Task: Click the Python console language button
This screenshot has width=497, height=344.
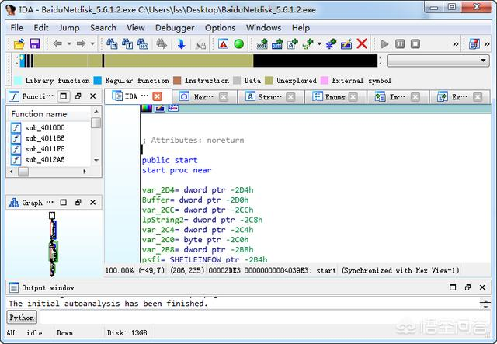Action: 22,318
